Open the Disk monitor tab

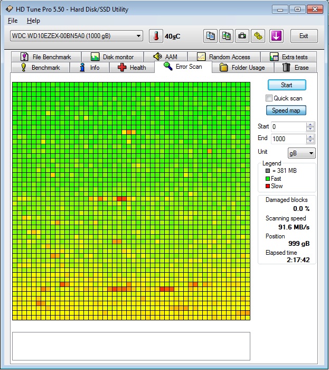(112, 57)
